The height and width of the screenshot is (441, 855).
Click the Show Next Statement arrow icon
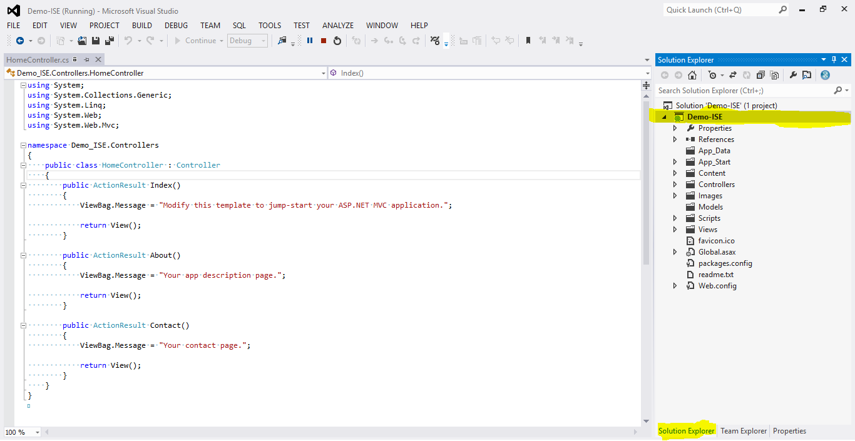pyautogui.click(x=374, y=41)
